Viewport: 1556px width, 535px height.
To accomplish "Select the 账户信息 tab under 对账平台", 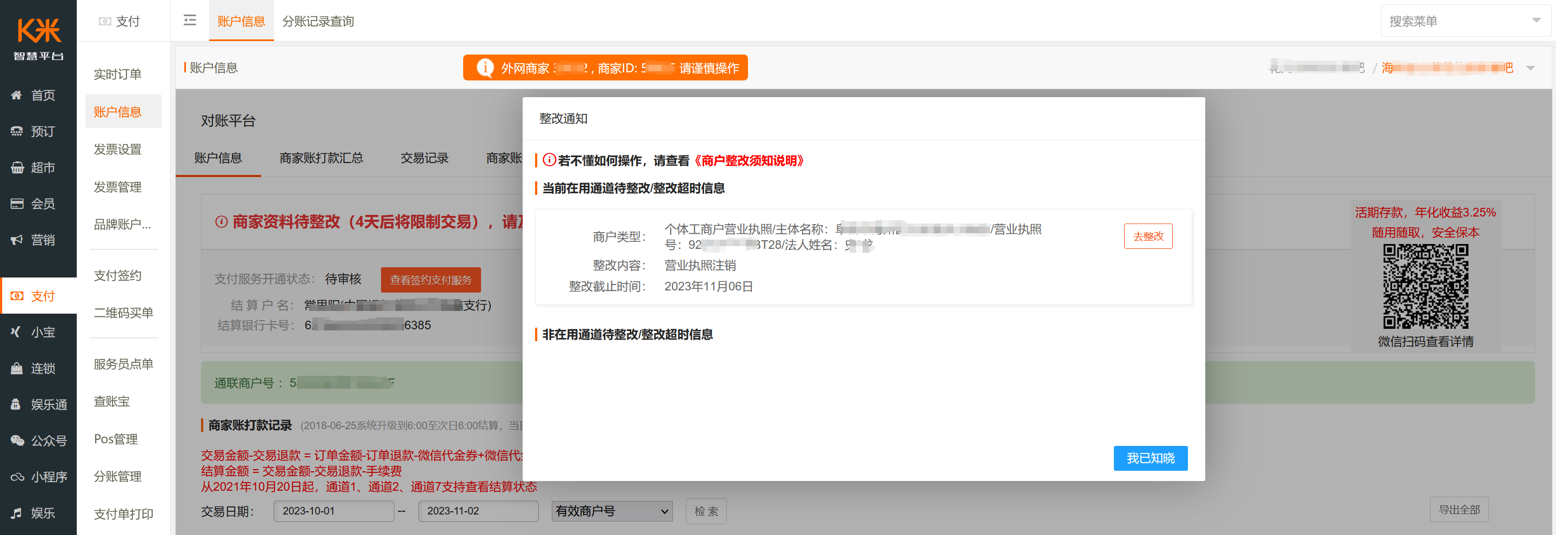I will tap(218, 158).
